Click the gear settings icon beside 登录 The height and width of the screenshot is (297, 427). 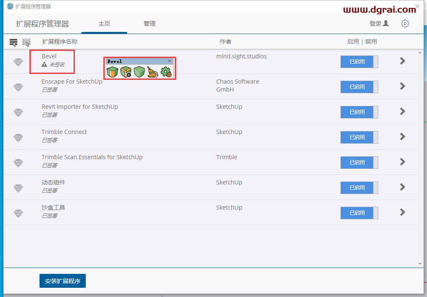(405, 24)
